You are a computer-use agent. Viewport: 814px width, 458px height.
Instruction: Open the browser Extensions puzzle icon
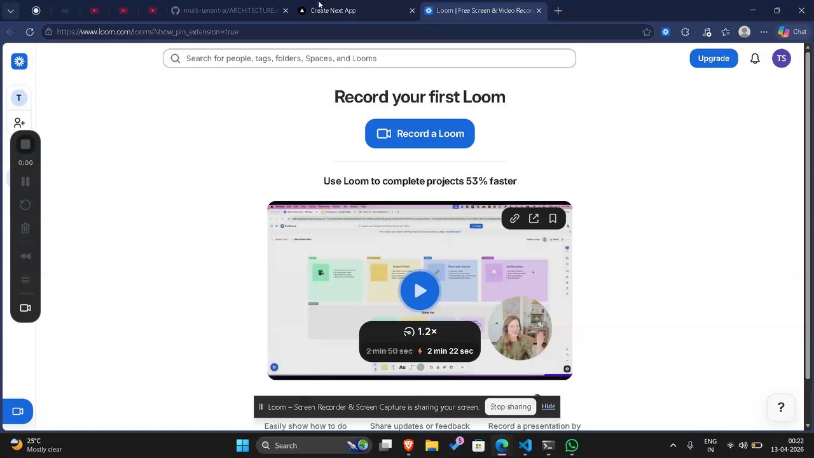click(x=685, y=32)
